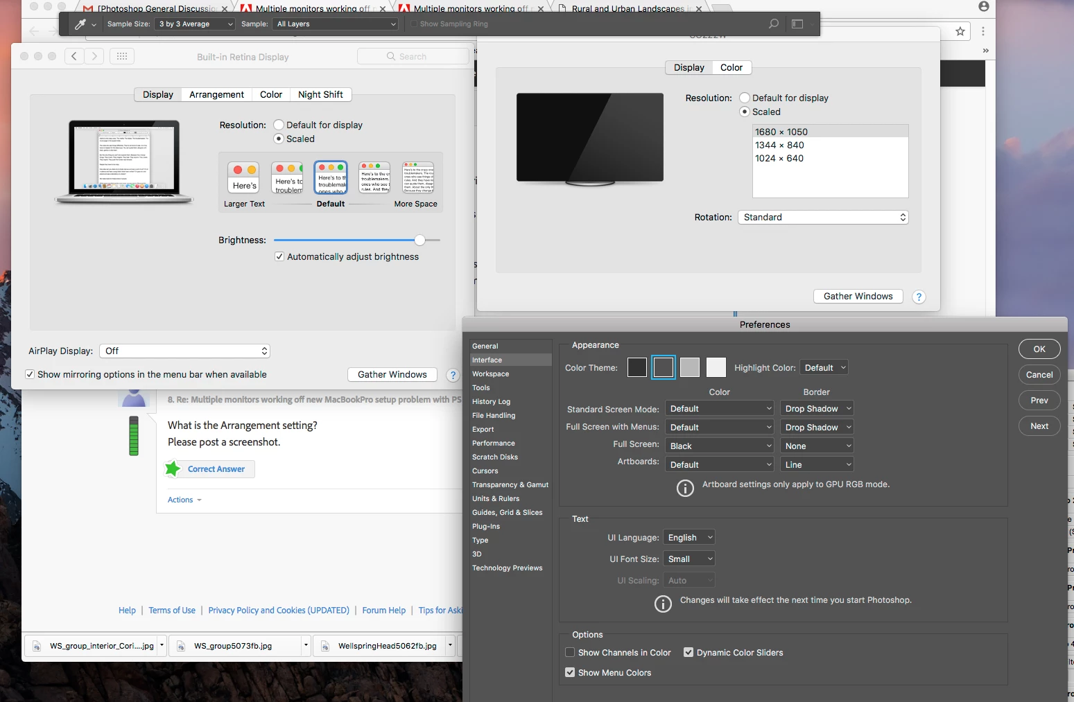Bookmark page with the star icon

point(960,31)
